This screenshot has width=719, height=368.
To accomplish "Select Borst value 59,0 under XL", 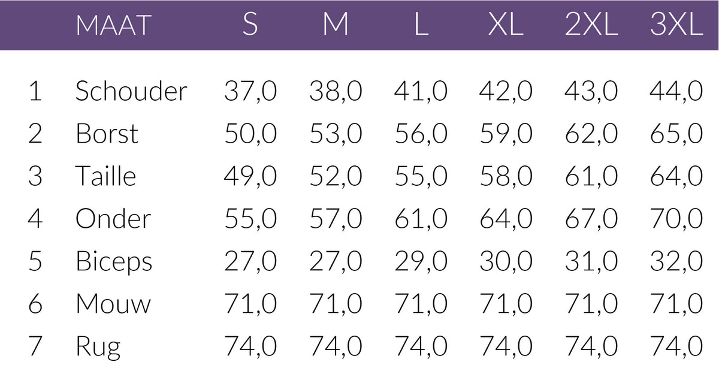I will pyautogui.click(x=506, y=134).
